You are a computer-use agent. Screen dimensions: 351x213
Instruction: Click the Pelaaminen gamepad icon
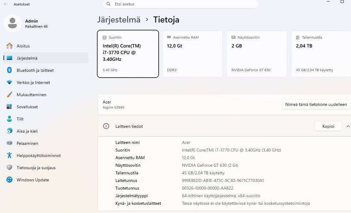[x=10, y=143]
